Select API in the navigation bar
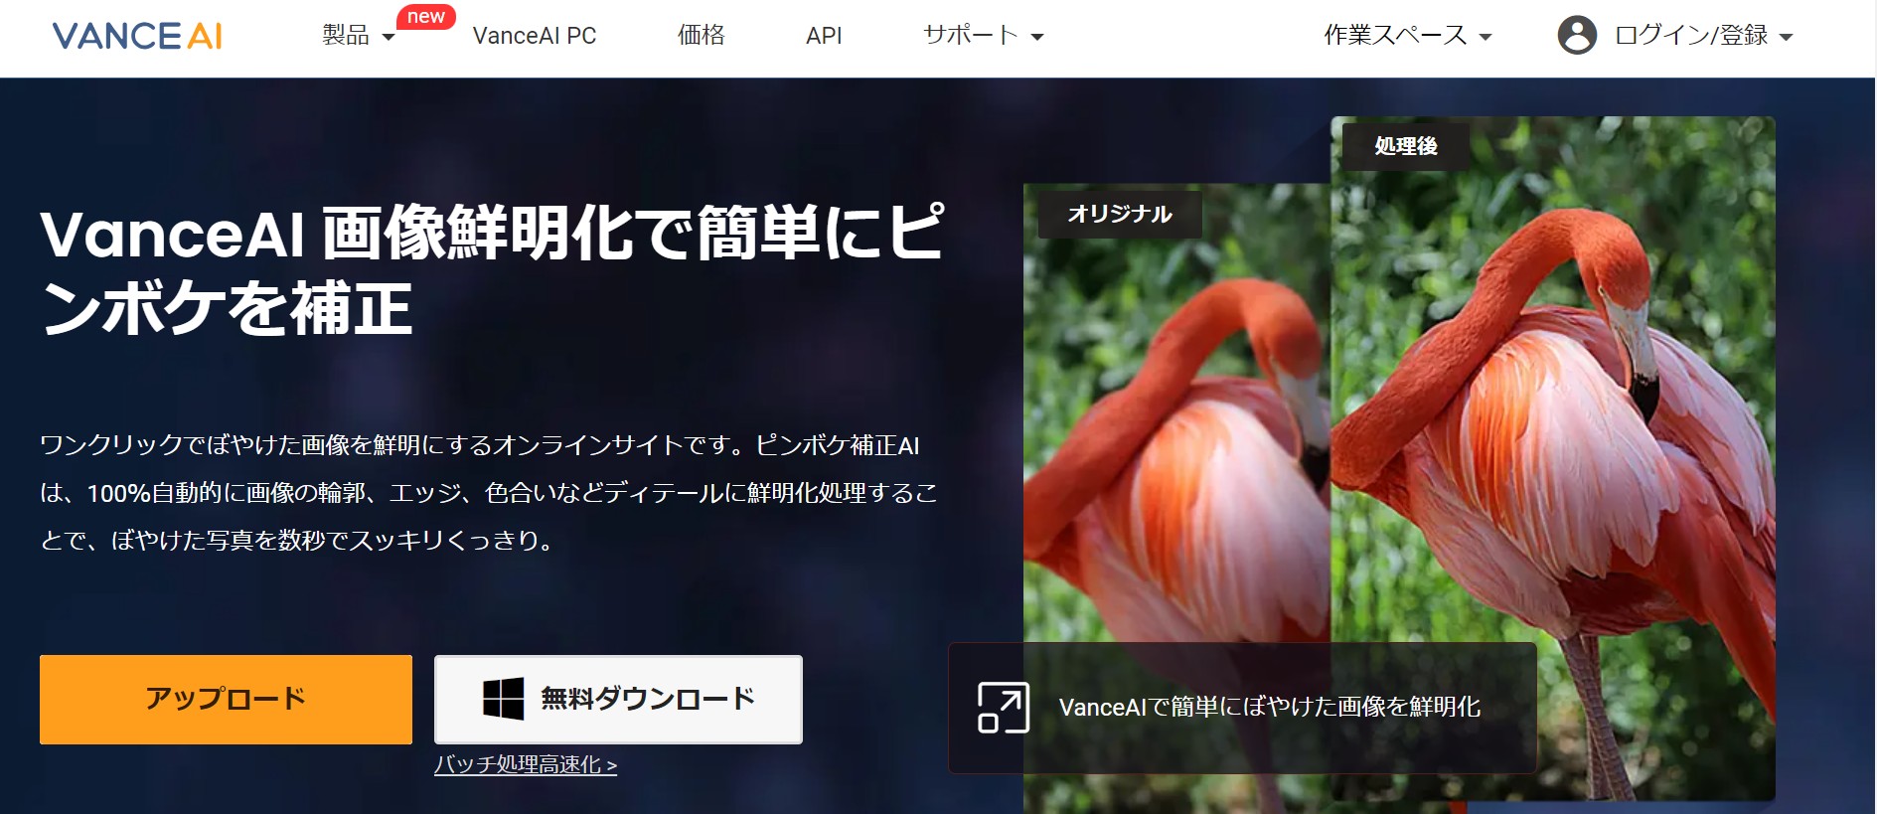 [824, 36]
